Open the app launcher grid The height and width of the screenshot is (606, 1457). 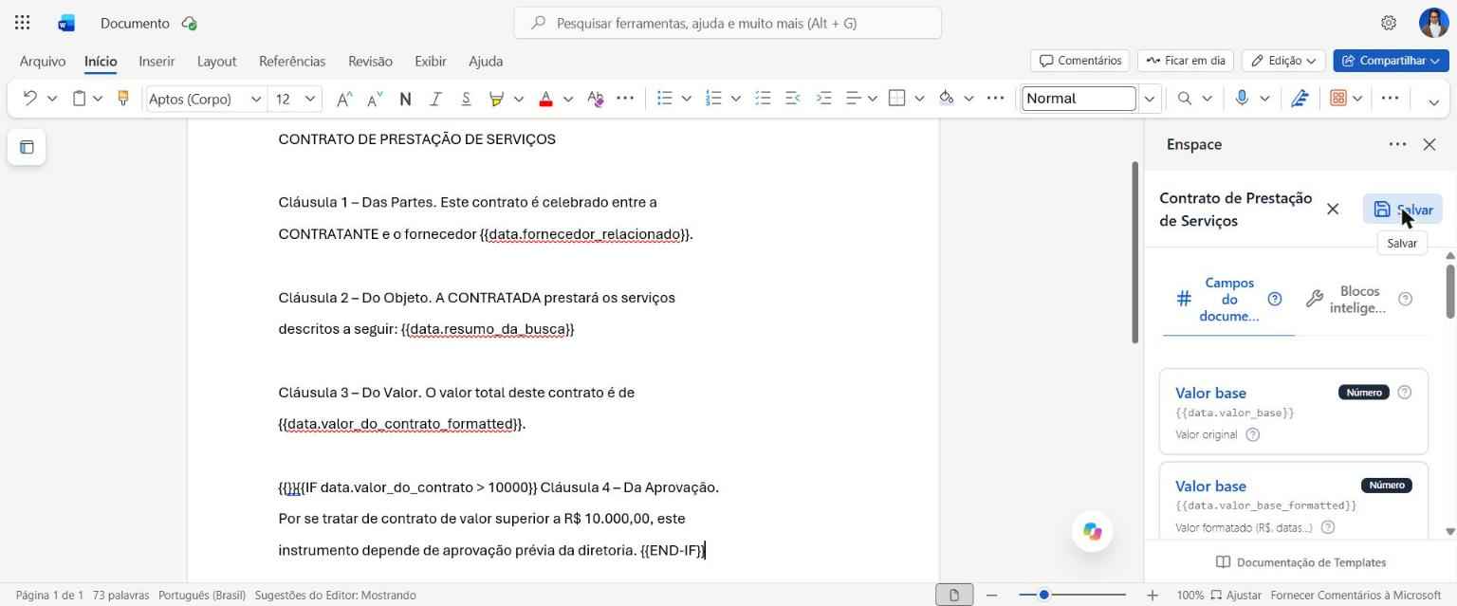point(23,23)
